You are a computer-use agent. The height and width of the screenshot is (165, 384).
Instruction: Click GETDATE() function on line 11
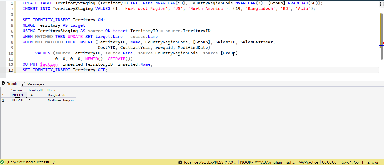pos(120,59)
